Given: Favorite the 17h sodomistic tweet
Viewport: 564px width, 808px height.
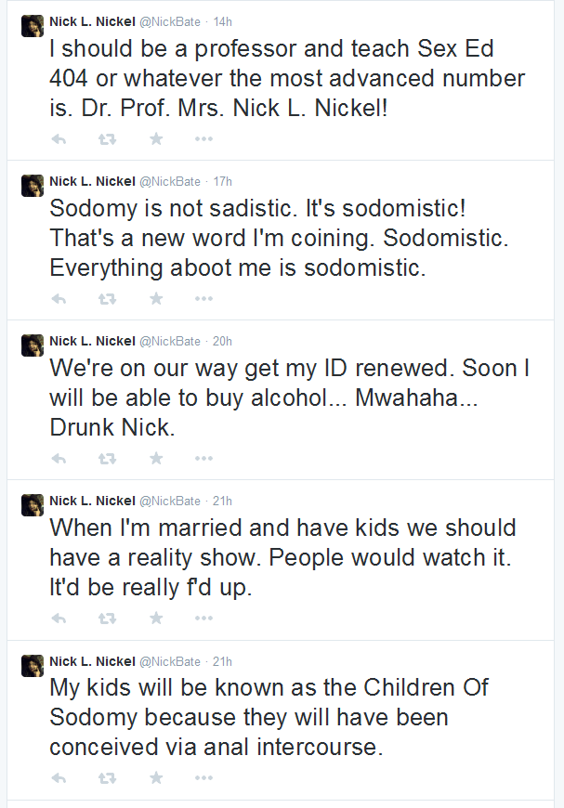Looking at the screenshot, I should click(156, 298).
